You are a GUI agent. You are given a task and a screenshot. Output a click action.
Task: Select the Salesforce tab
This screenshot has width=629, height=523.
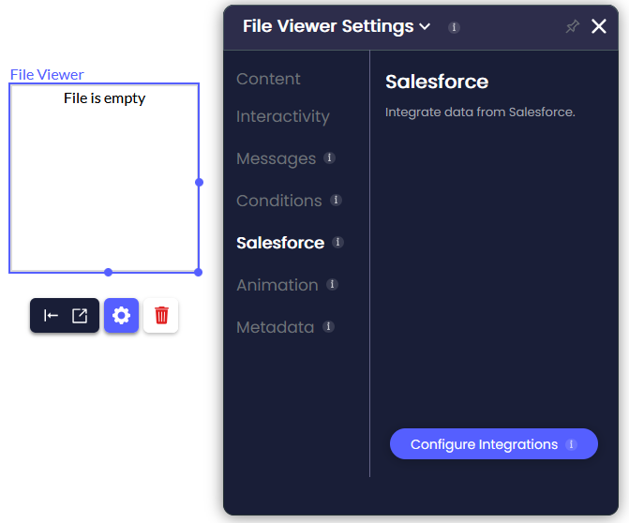280,243
